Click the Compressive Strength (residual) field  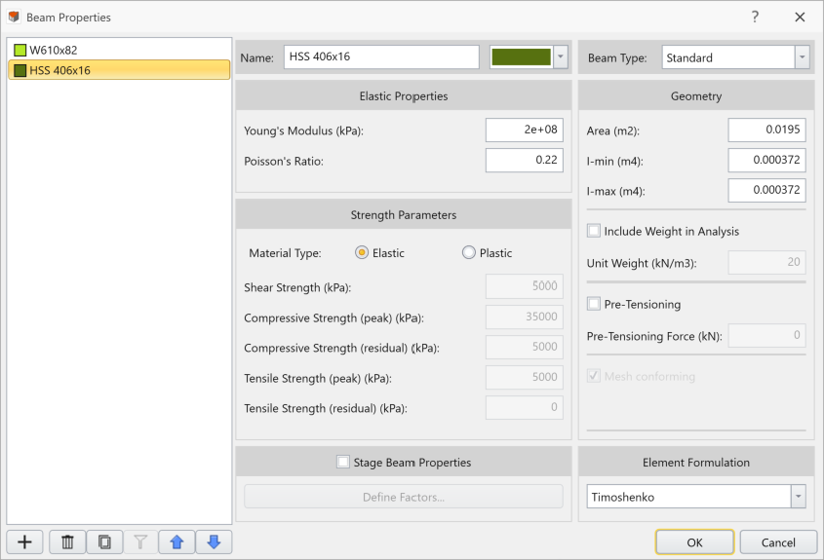pyautogui.click(x=525, y=347)
